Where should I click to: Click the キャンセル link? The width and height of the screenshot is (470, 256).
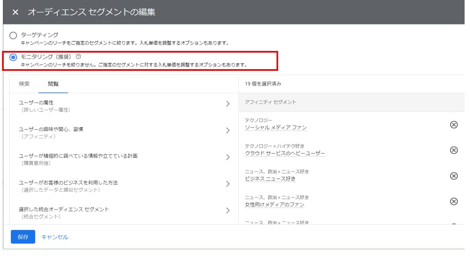click(54, 237)
